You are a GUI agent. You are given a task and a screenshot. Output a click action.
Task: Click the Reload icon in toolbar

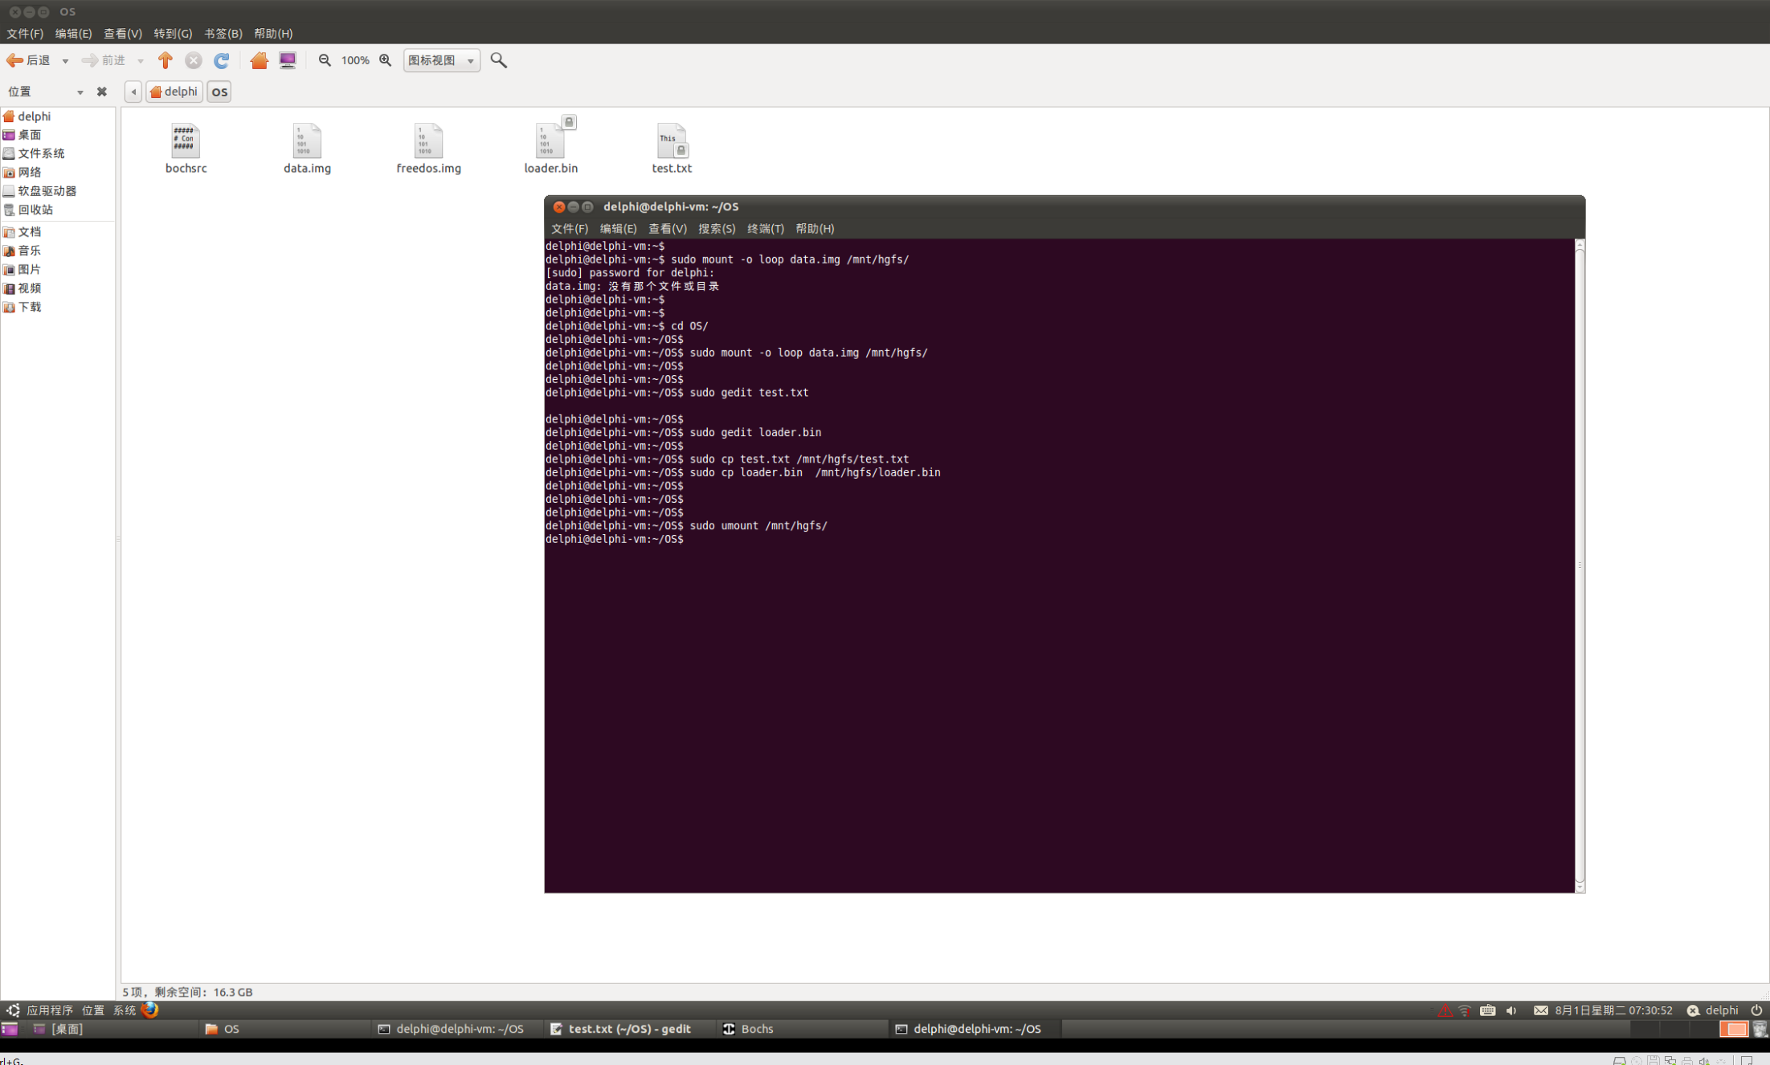tap(222, 60)
